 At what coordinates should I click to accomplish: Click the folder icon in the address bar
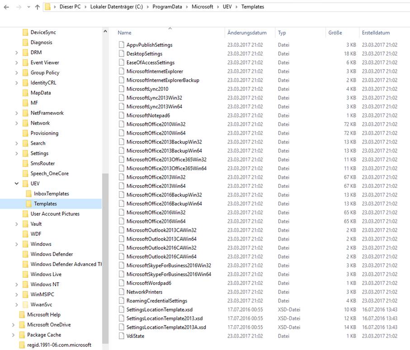[47, 7]
